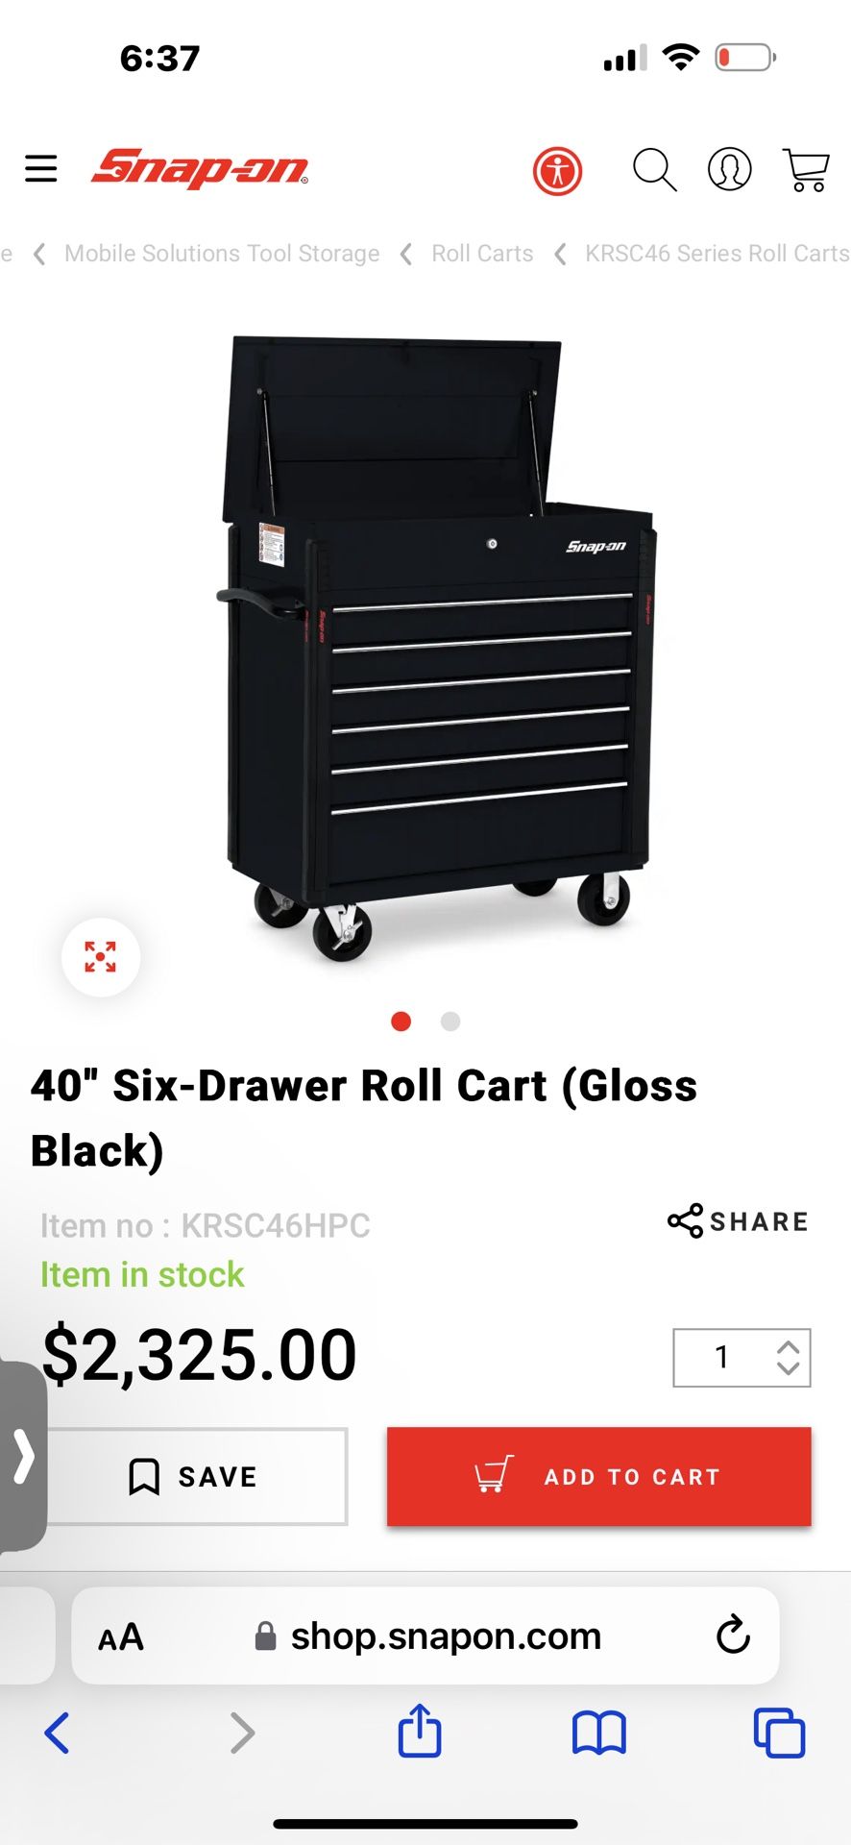The image size is (851, 1845).
Task: Go to Roll Carts breadcrumb
Action: pyautogui.click(x=482, y=254)
